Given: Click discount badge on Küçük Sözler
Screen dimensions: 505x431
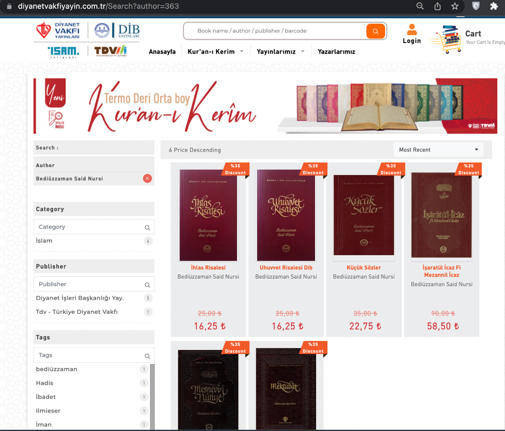Looking at the screenshot, I should pos(391,169).
